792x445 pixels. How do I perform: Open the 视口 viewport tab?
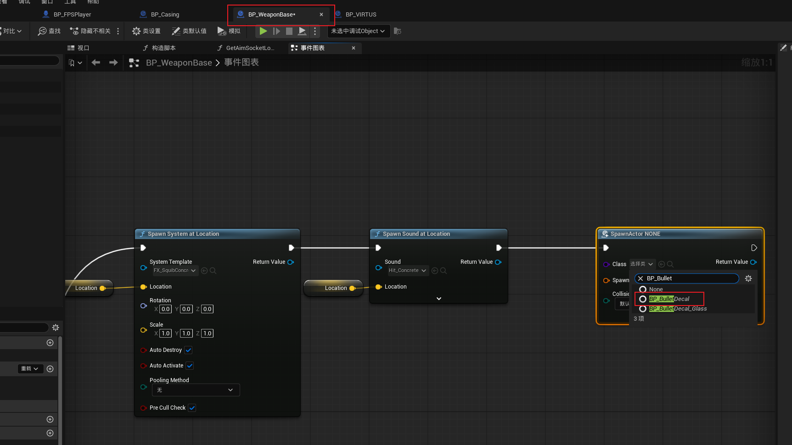(x=79, y=48)
